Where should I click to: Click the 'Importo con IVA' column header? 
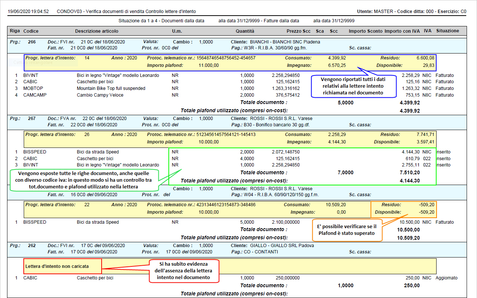(402, 31)
